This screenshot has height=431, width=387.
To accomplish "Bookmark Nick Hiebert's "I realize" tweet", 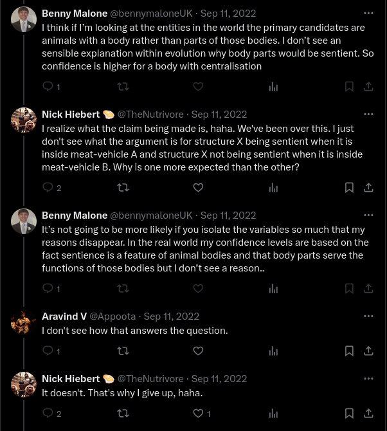I will pyautogui.click(x=349, y=187).
